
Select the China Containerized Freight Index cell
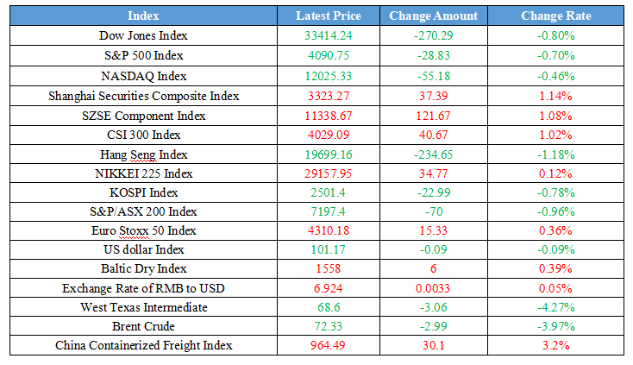click(x=143, y=345)
